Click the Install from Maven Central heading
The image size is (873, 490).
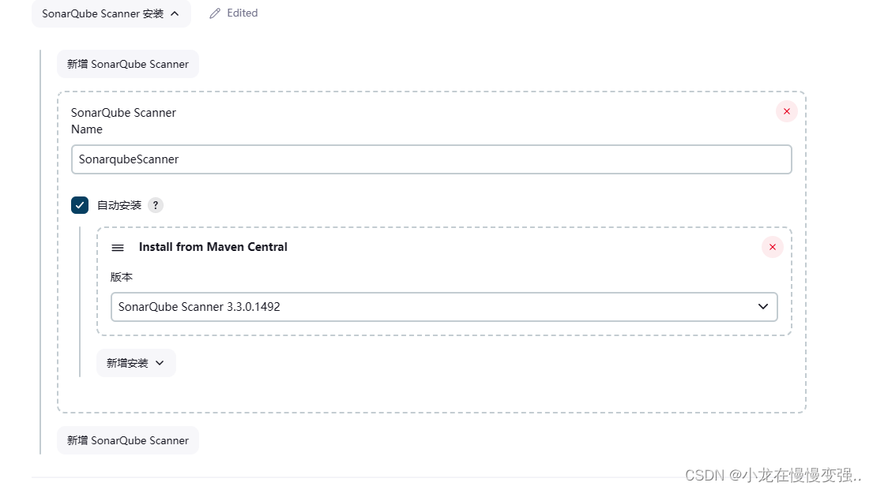(x=213, y=247)
